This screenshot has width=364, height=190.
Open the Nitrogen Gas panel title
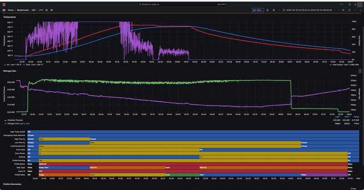click(10, 71)
